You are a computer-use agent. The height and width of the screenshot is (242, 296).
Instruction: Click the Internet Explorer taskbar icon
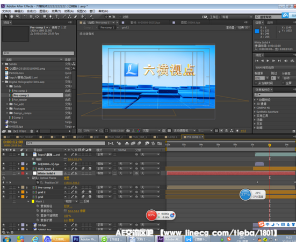[x=35, y=239]
